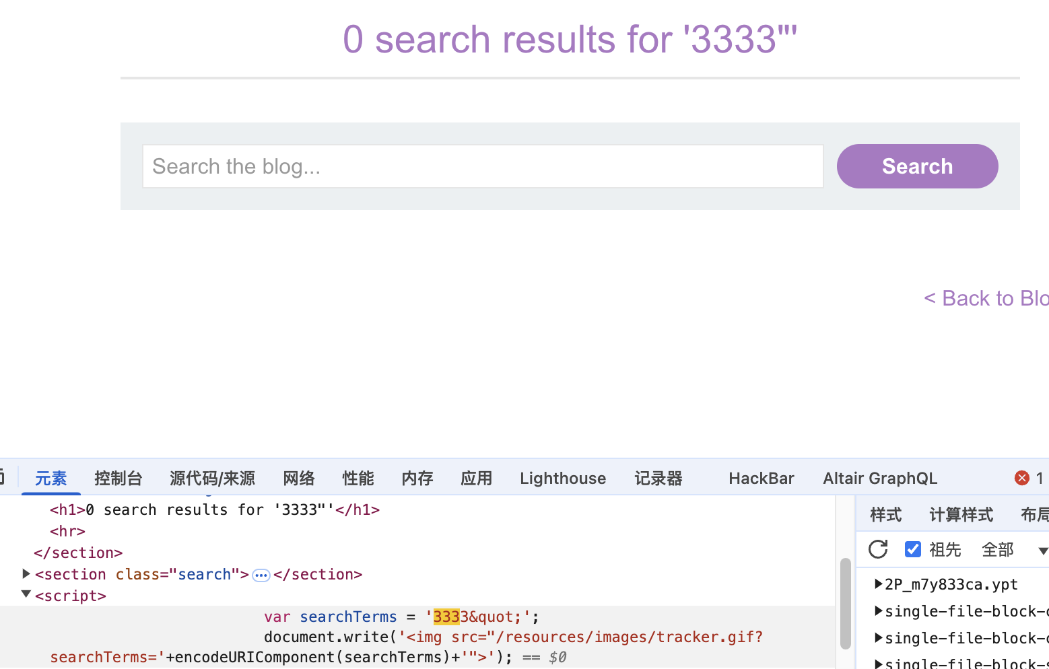
Task: Follow the Back to Blog link
Action: pyautogui.click(x=986, y=298)
